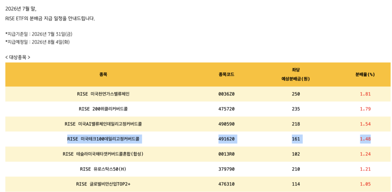Click the dividend value '218'
The width and height of the screenshot is (392, 192).
pyautogui.click(x=296, y=124)
